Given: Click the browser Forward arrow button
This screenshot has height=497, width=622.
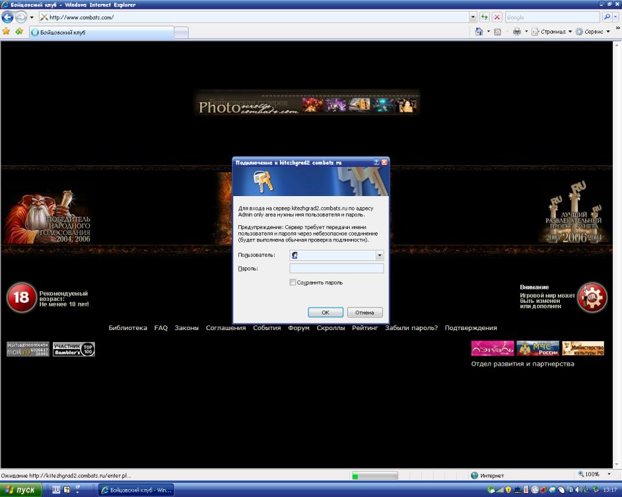Looking at the screenshot, I should (21, 17).
